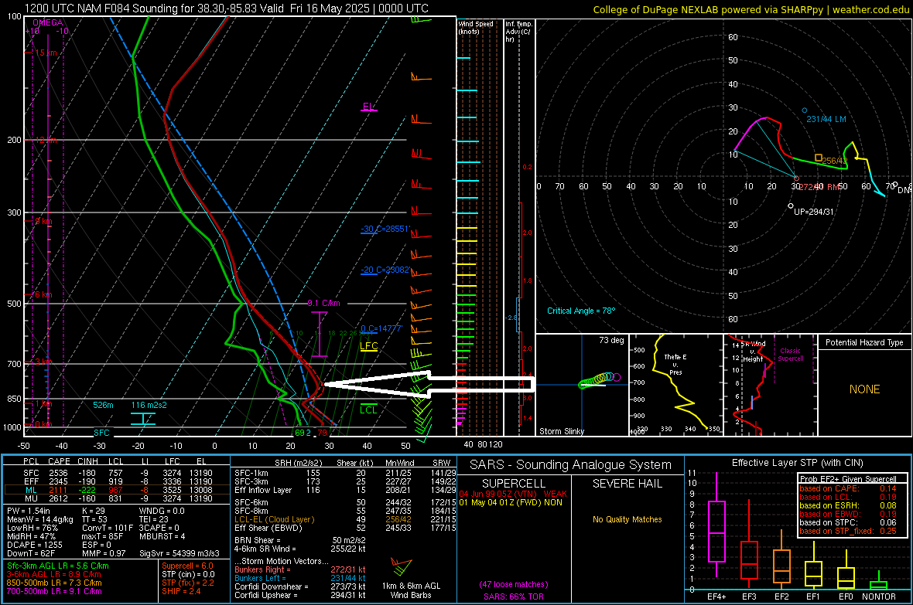The image size is (913, 605).
Task: Click the Storm Slinky circle cluster
Action: pyautogui.click(x=597, y=379)
